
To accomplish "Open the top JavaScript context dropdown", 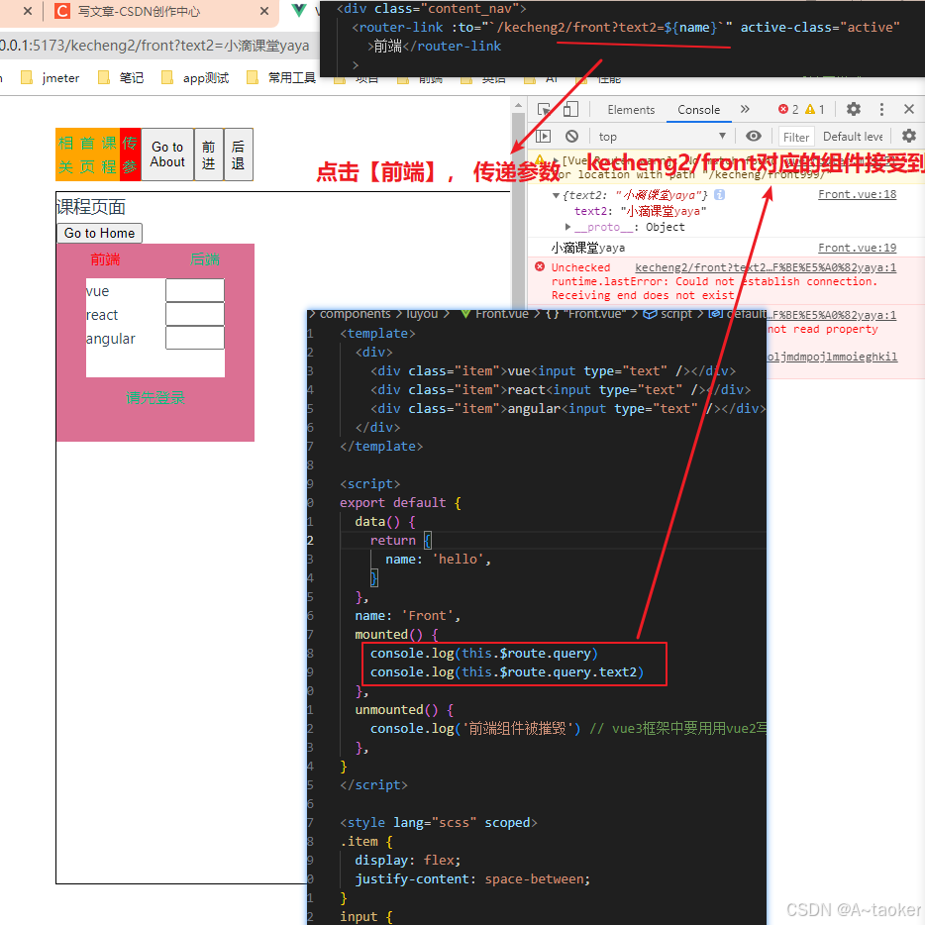I will tap(662, 137).
